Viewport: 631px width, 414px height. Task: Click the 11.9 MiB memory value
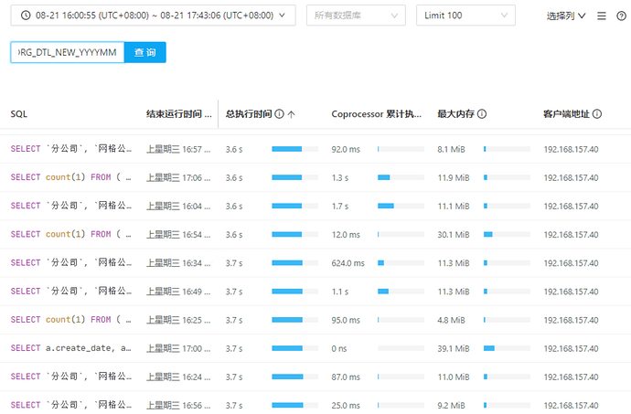tap(454, 178)
